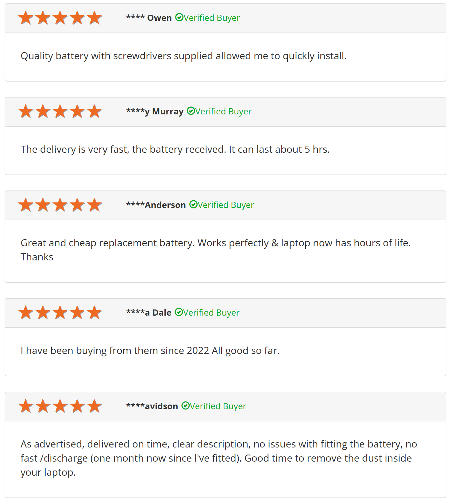The width and height of the screenshot is (451, 503).
Task: Click the star rating on Anderson's review
Action: coord(60,205)
